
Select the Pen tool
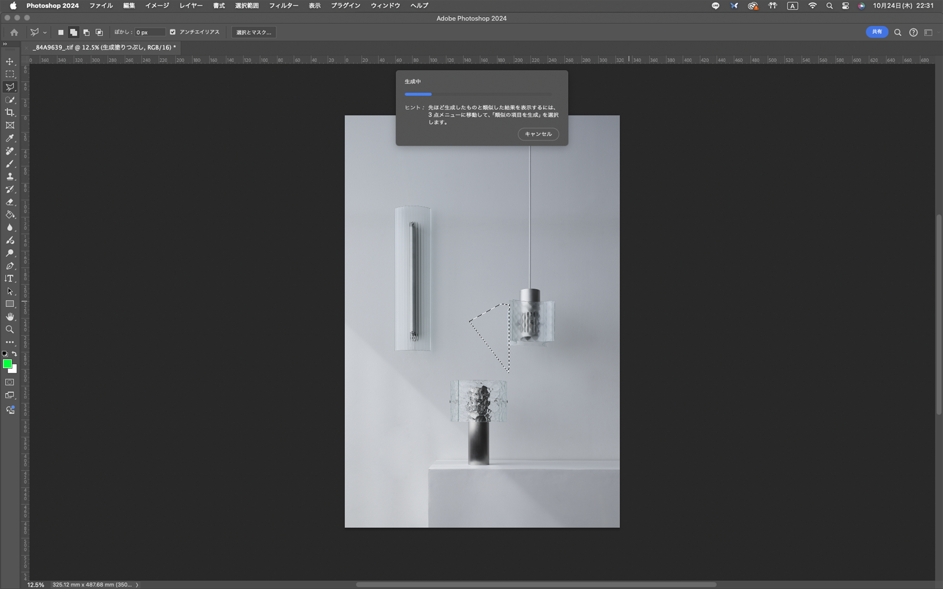(x=10, y=266)
